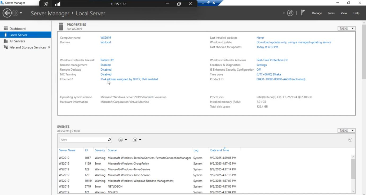Image resolution: width=366 pixels, height=195 pixels.
Task: Select event 5719 NETLOGON error row
Action: [204, 187]
